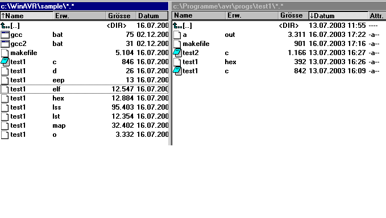Select the gcc2 file name in the left panel
386x218 pixels.
tap(18, 44)
